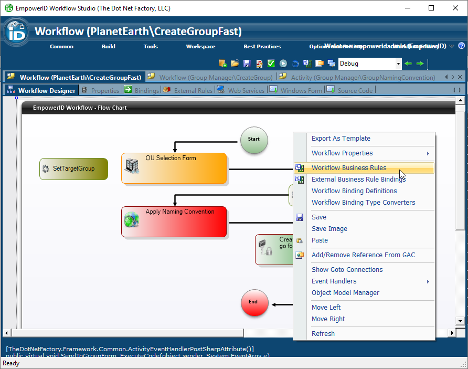Expand the Event Handlers submenu

click(x=428, y=281)
